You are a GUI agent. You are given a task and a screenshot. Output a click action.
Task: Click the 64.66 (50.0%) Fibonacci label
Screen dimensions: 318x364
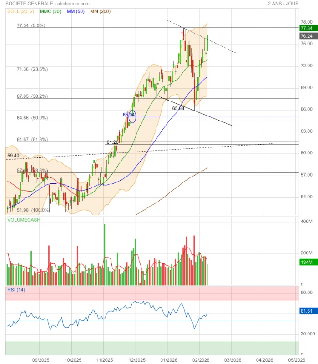tap(32, 118)
